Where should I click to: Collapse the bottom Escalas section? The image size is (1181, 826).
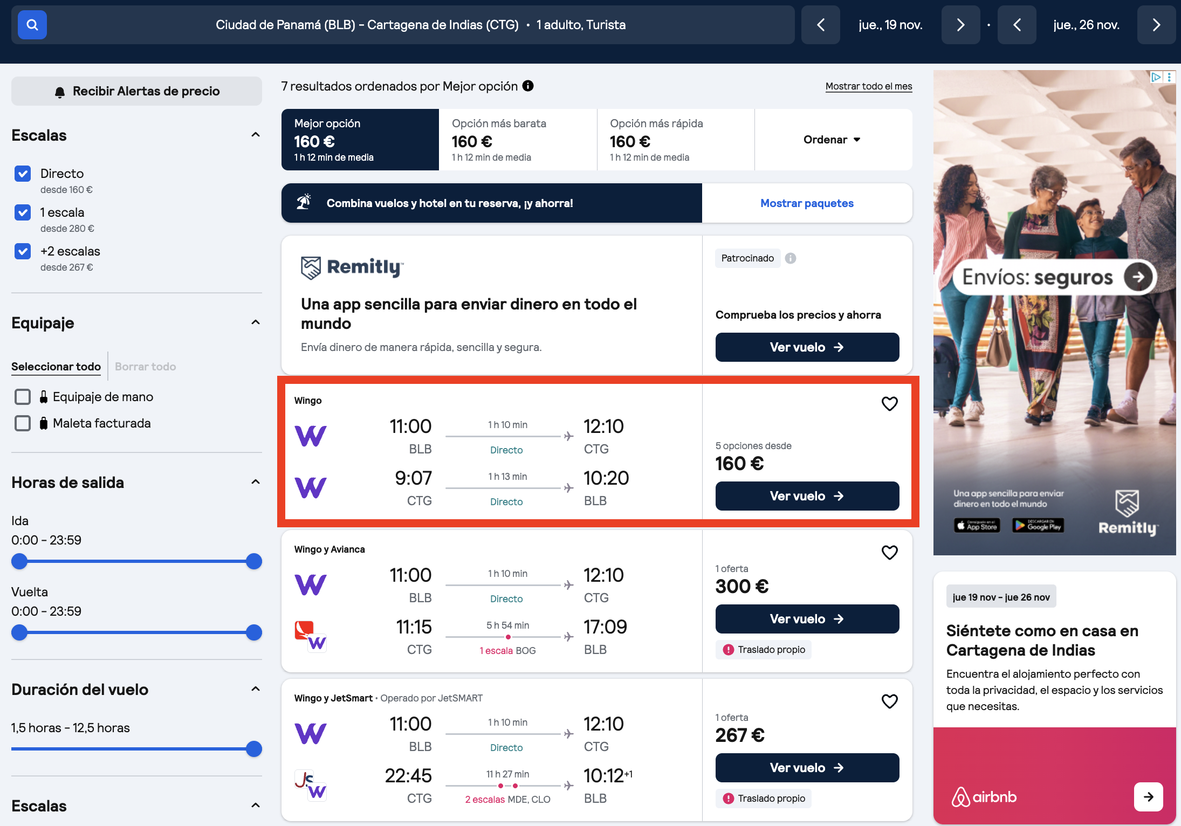(256, 806)
